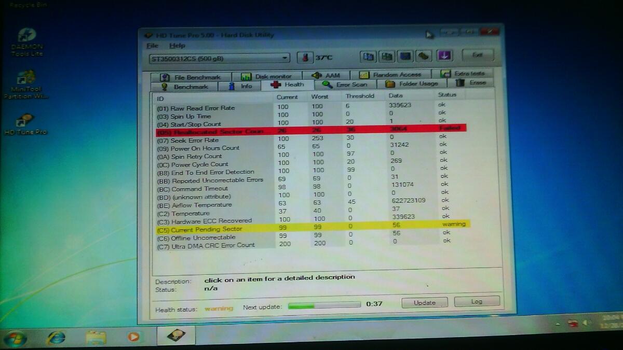Click the Data column header

pos(396,95)
